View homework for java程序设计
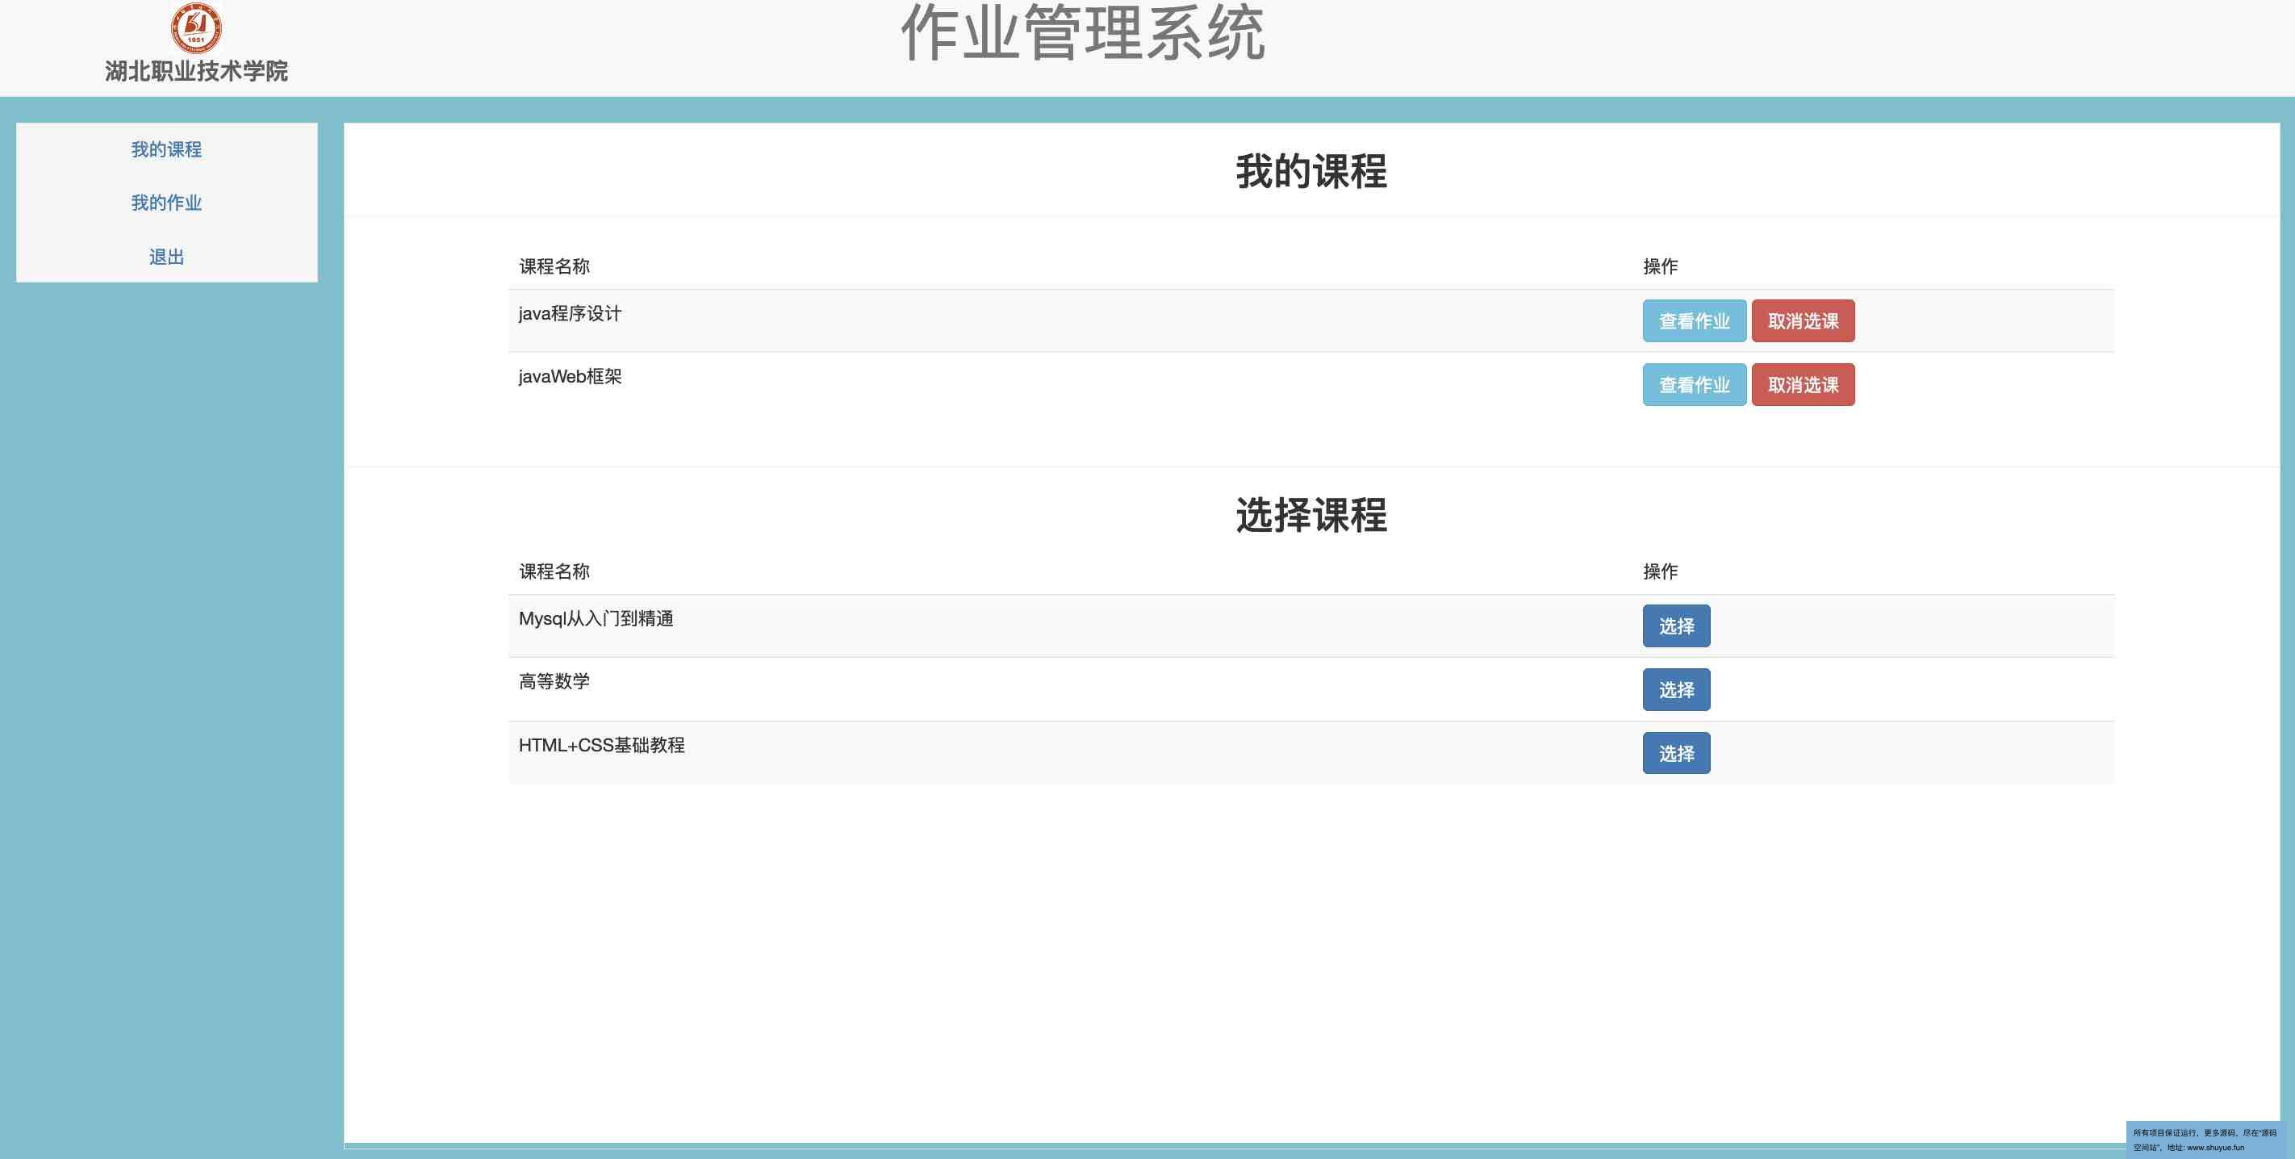The height and width of the screenshot is (1159, 2295). (1694, 320)
